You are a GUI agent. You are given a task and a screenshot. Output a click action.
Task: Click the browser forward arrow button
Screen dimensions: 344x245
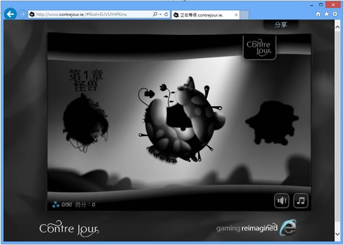coord(22,14)
